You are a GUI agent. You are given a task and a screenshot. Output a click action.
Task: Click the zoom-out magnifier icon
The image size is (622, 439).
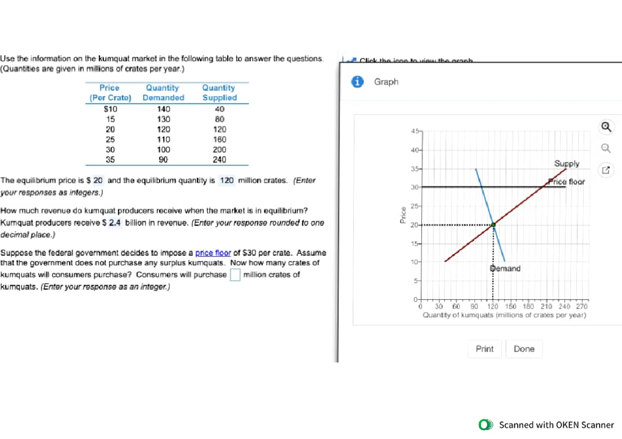(x=606, y=148)
